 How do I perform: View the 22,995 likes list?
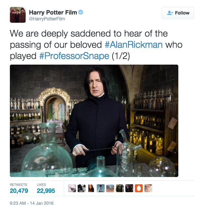tap(46, 189)
